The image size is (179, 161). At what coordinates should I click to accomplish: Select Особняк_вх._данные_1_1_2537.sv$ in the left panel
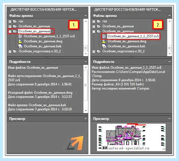[49, 36]
